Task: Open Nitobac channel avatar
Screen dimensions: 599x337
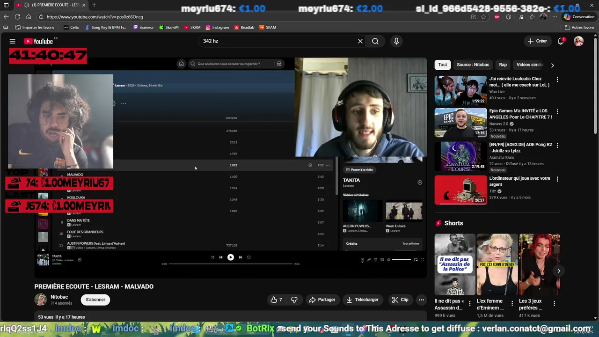Action: [41, 300]
